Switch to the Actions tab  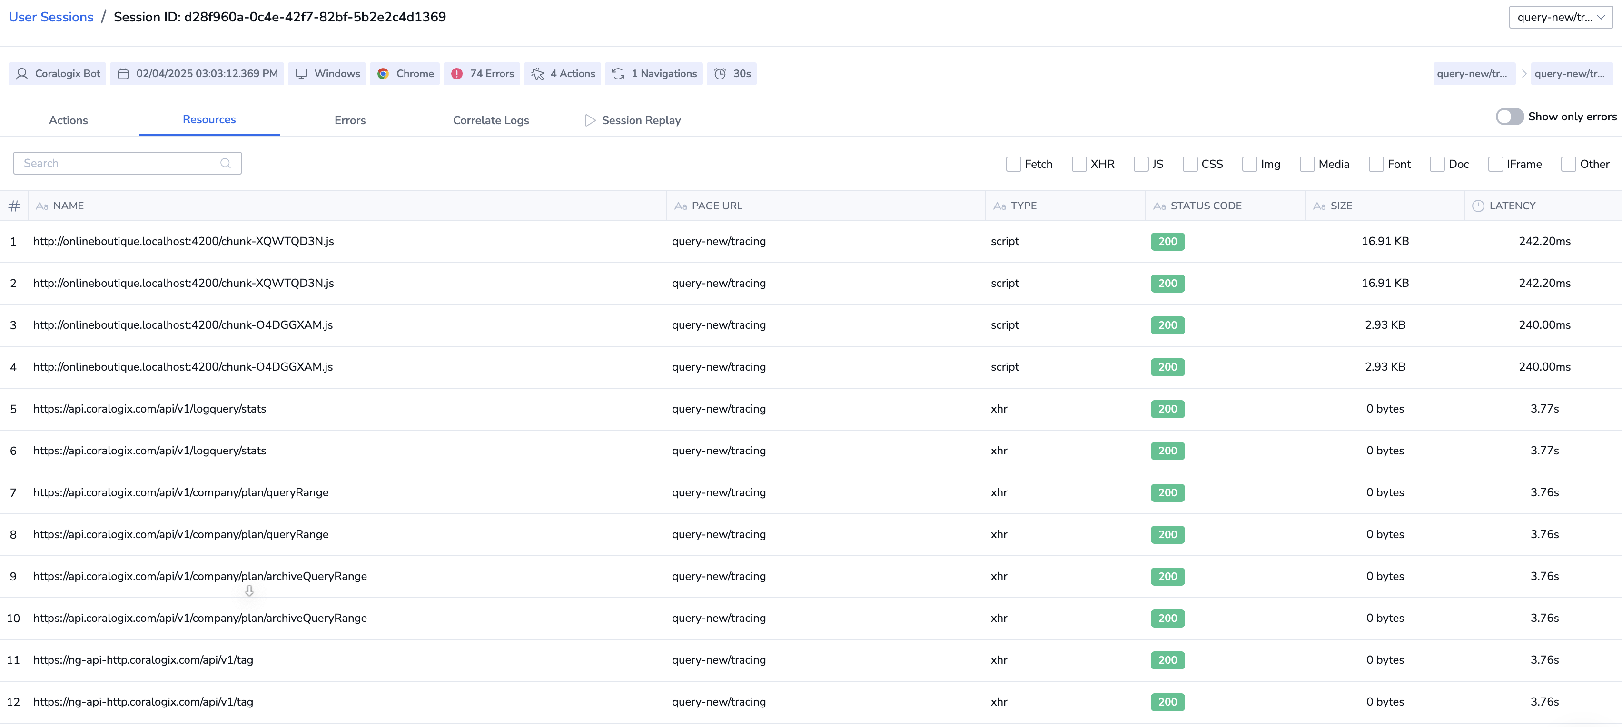[69, 120]
